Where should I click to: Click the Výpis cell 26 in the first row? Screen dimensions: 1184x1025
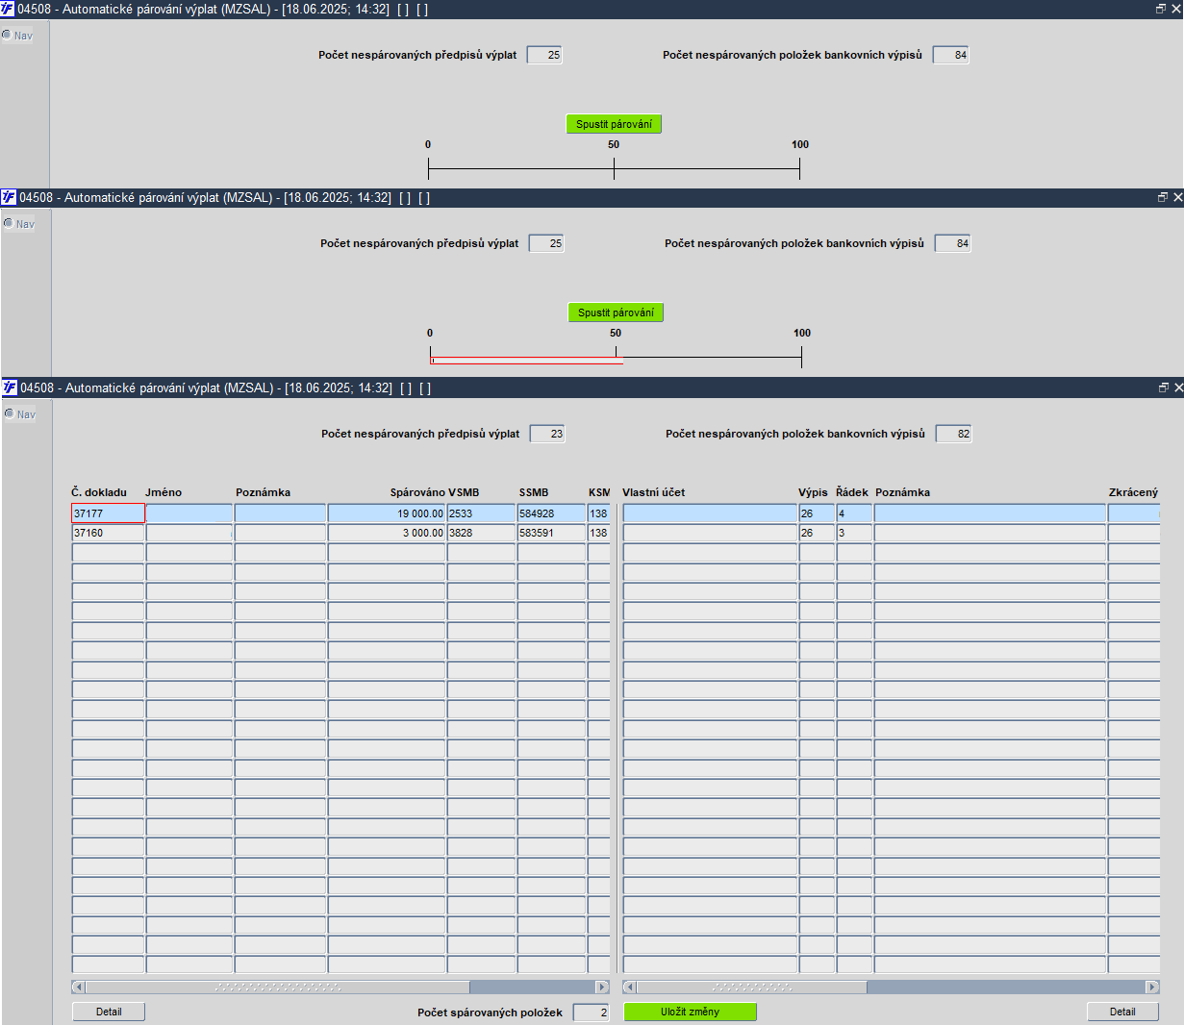(x=817, y=513)
